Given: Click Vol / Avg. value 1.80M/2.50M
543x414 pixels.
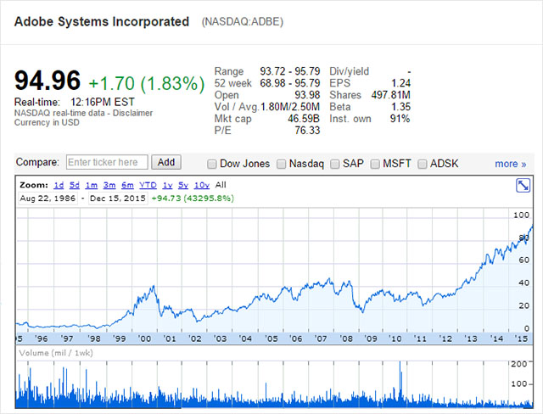Looking at the screenshot, I should tap(290, 107).
